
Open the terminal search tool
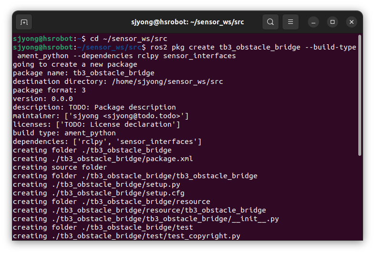coord(270,22)
